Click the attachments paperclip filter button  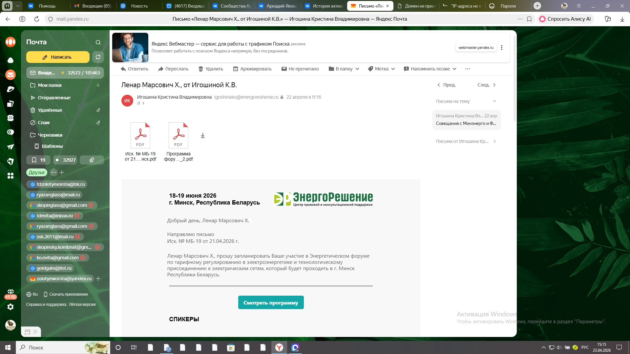[x=92, y=160]
